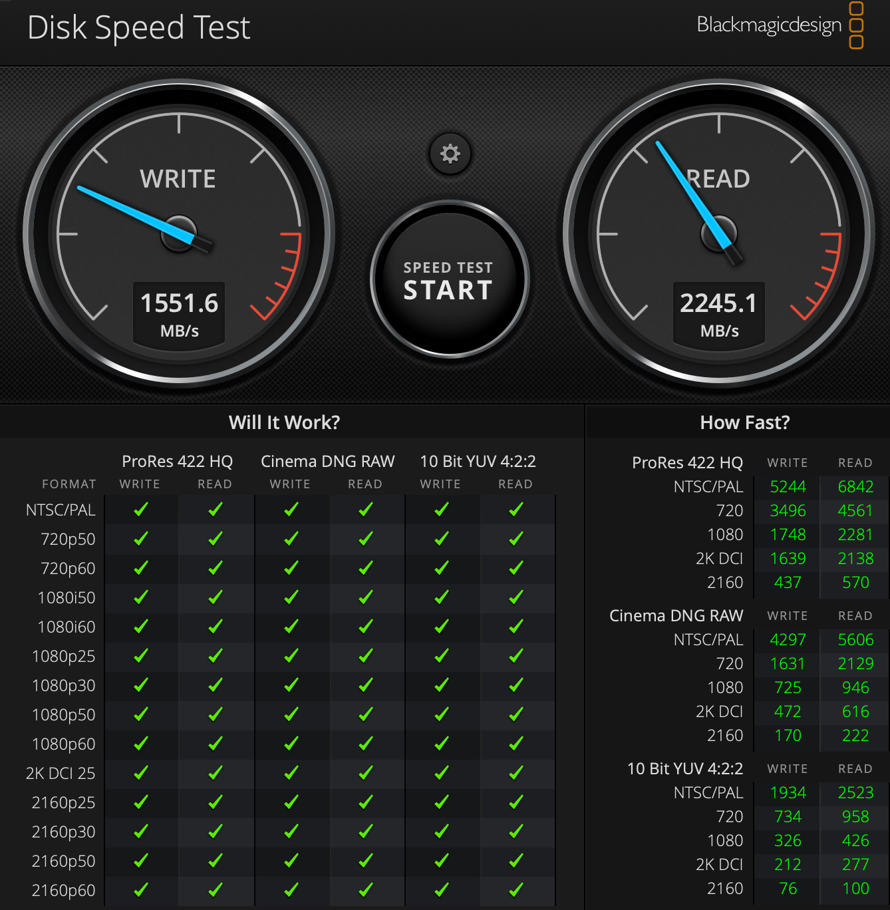
Task: Click the 2160p25 format row label
Action: click(64, 803)
